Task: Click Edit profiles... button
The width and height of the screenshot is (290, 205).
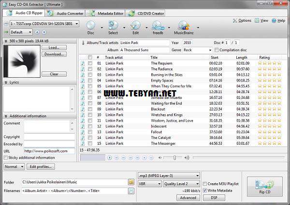Action: (x=41, y=166)
